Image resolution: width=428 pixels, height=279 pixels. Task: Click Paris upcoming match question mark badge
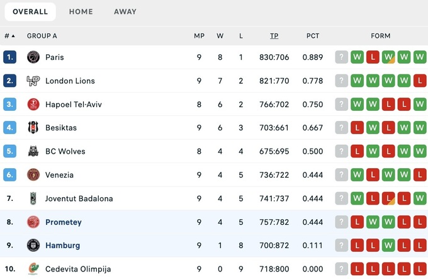click(x=342, y=57)
